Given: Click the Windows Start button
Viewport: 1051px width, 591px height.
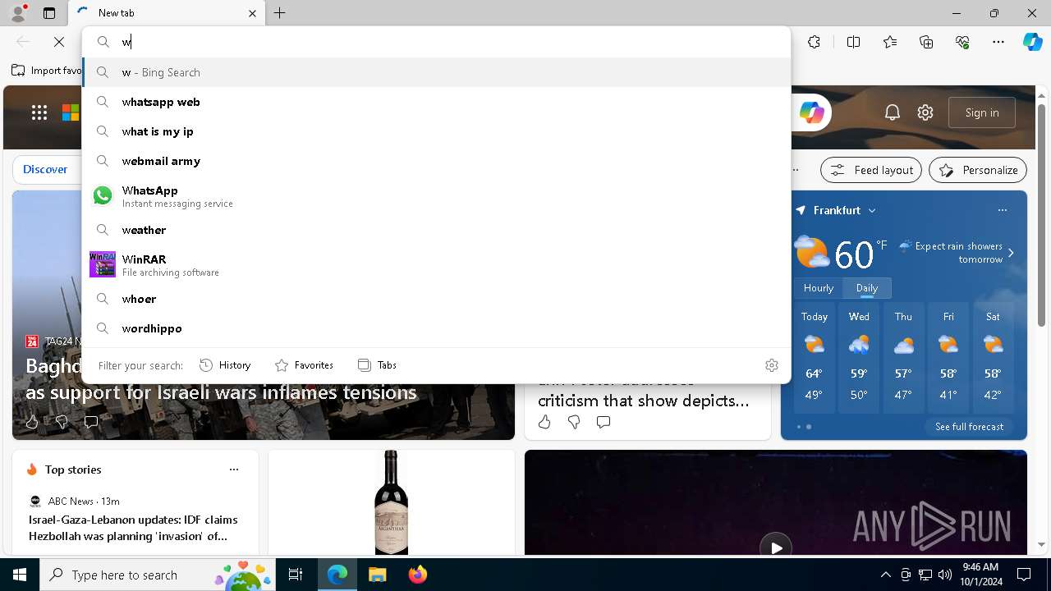Looking at the screenshot, I should [20, 575].
